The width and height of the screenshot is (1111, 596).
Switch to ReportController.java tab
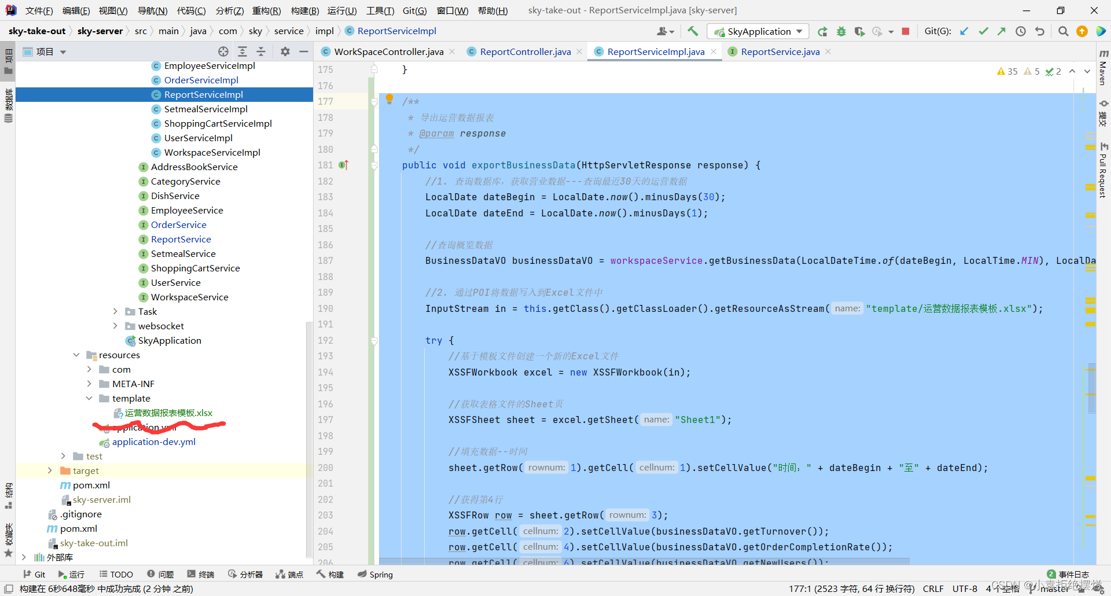tap(525, 51)
